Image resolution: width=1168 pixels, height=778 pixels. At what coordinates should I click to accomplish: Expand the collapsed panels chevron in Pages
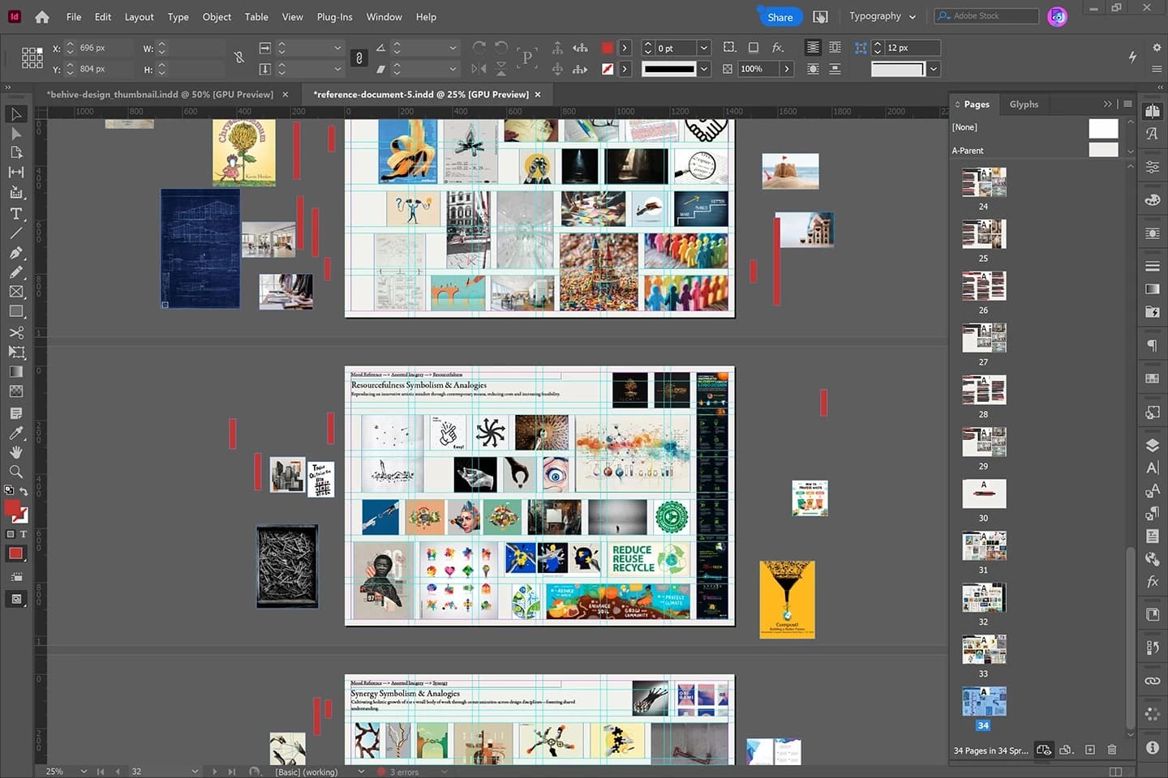point(1108,104)
